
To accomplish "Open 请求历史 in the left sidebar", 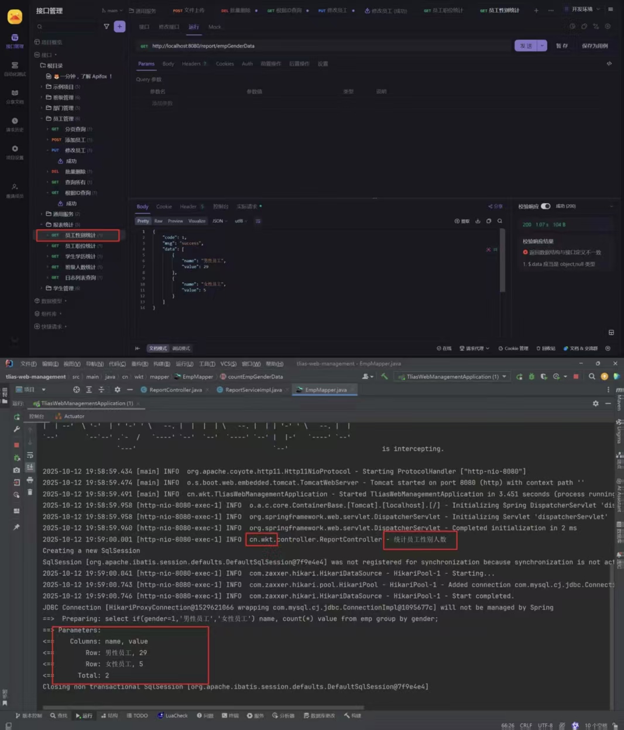I will (x=15, y=124).
